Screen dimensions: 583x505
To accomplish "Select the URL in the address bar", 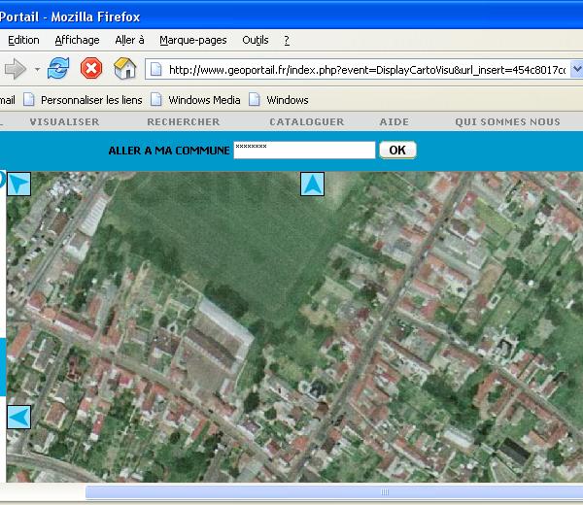I will [367, 70].
